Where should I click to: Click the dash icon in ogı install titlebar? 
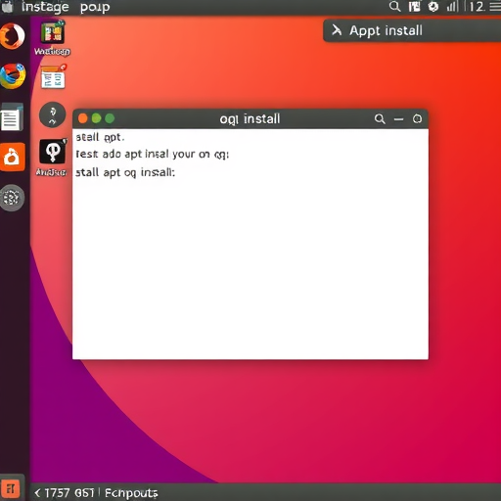tap(398, 119)
